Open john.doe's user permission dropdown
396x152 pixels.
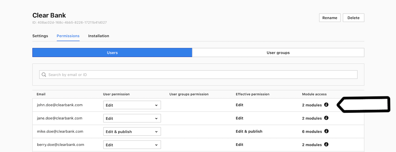pyautogui.click(x=132, y=105)
